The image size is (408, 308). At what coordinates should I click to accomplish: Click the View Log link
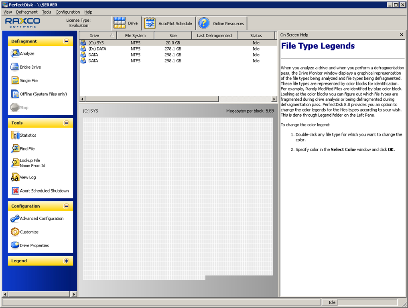tap(28, 177)
